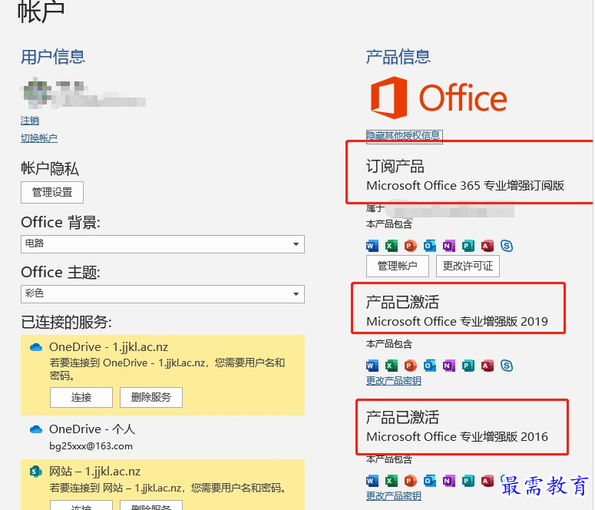Click the Word icon under Office 2016 product

pyautogui.click(x=372, y=481)
